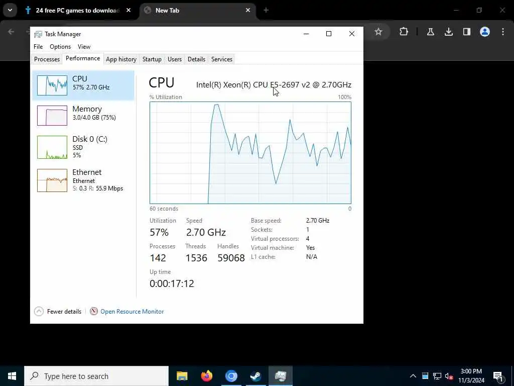The image size is (514, 386).
Task: Open the Memory usage panel
Action: [x=83, y=115]
